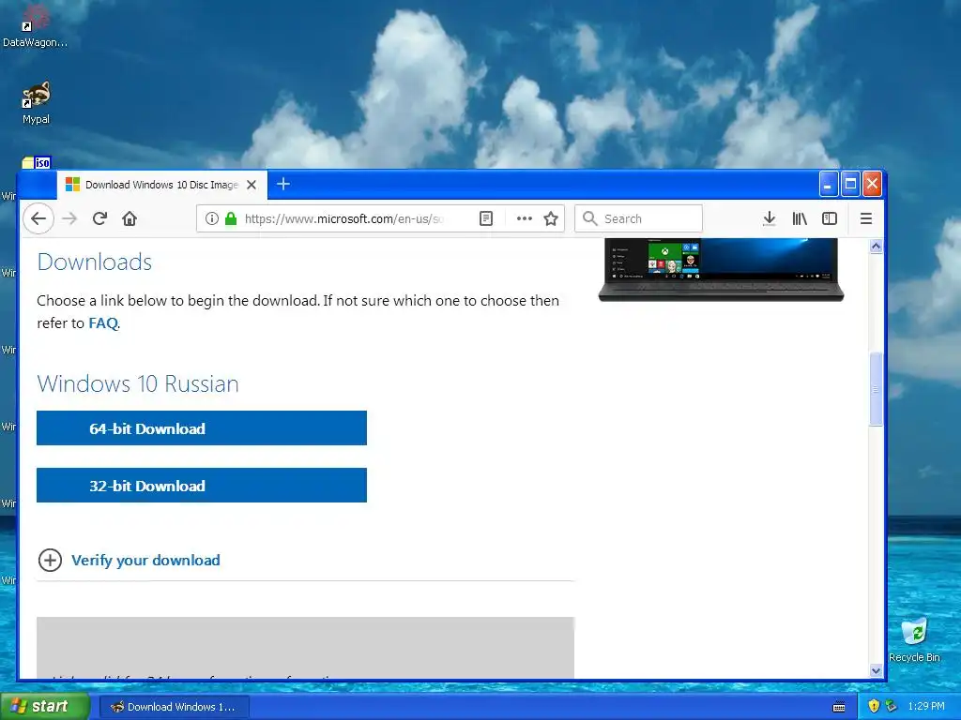The image size is (961, 720).
Task: Focus the Search input field
Action: (638, 218)
